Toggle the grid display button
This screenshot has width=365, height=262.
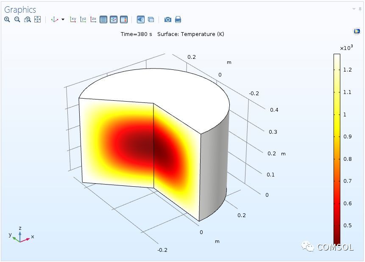pos(103,19)
